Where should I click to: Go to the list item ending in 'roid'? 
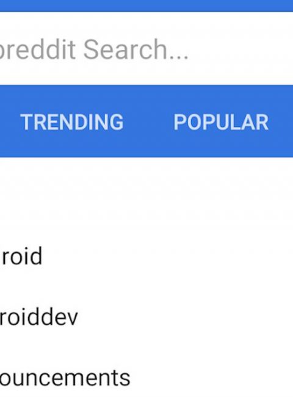tap(146, 257)
